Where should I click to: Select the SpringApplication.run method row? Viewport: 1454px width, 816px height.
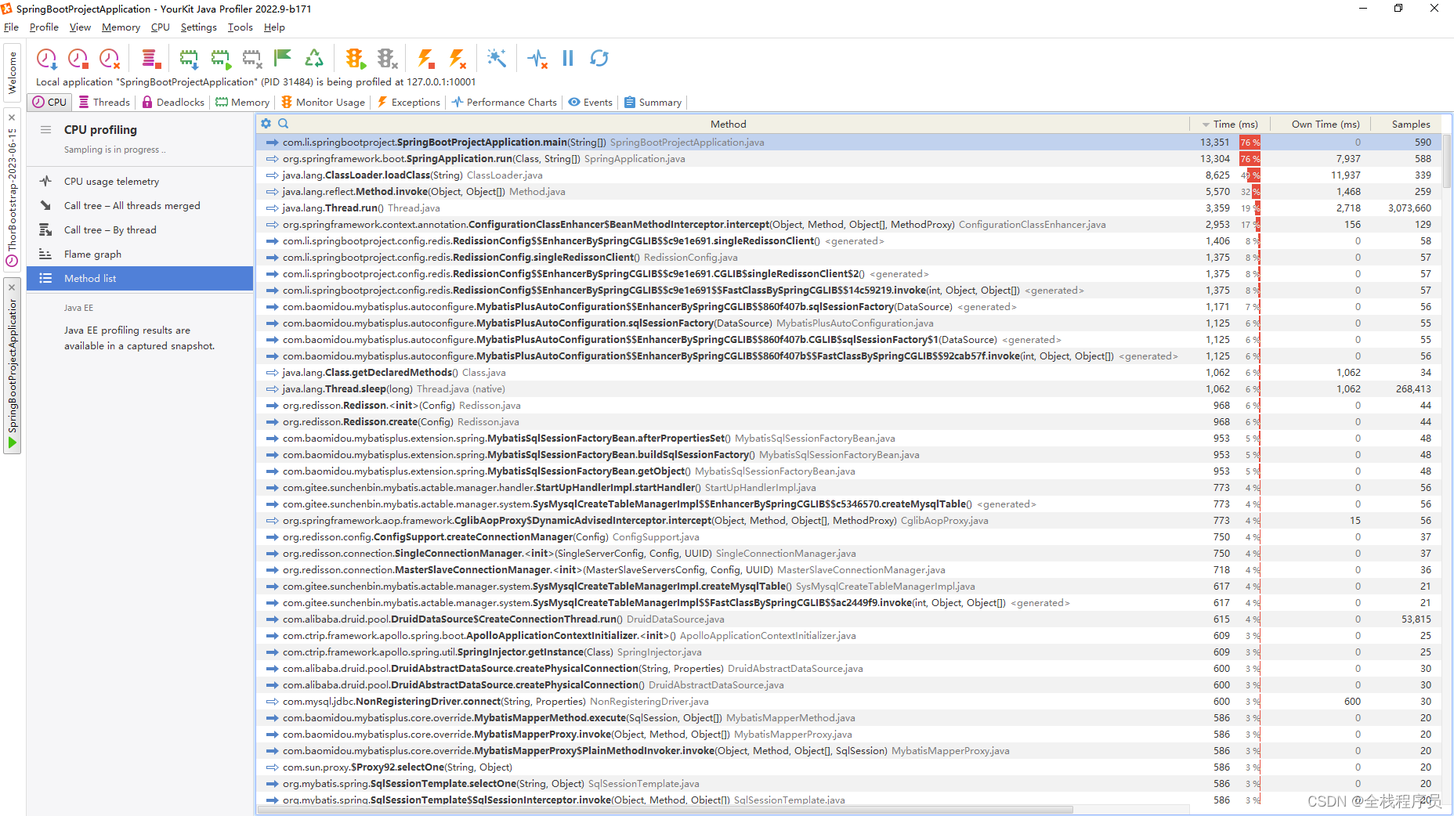coord(848,159)
